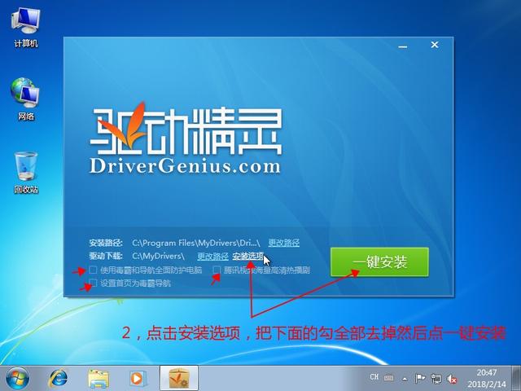Screen dimensions: 521x391
Task: Open the Network desktop icon
Action: coord(26,99)
